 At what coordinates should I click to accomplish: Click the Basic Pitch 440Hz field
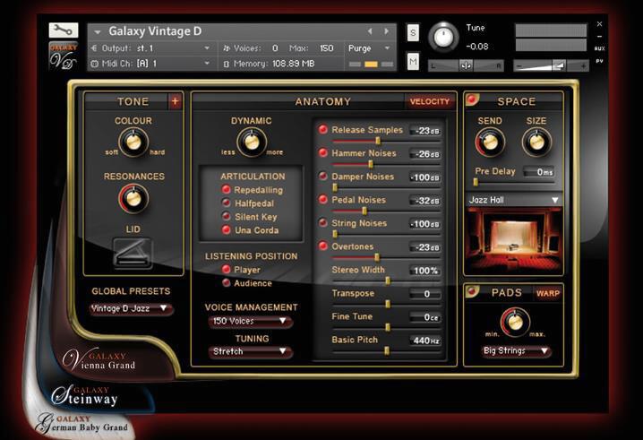[x=425, y=341]
